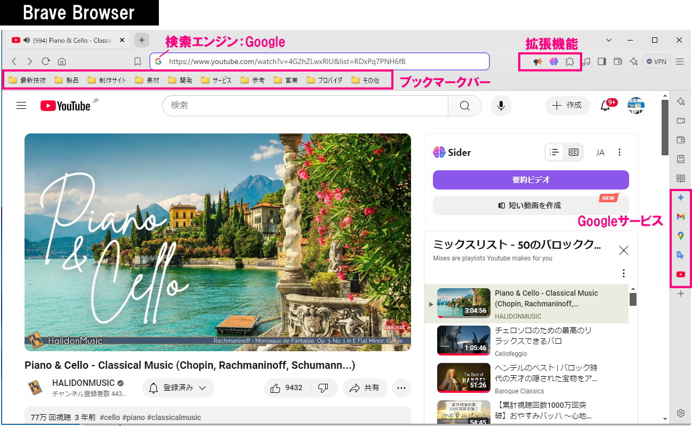Click the VPN button
This screenshot has height=427, width=692.
(656, 61)
